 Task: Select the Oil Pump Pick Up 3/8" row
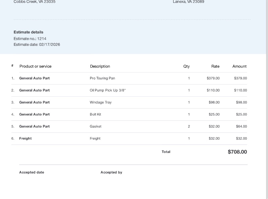(108, 90)
